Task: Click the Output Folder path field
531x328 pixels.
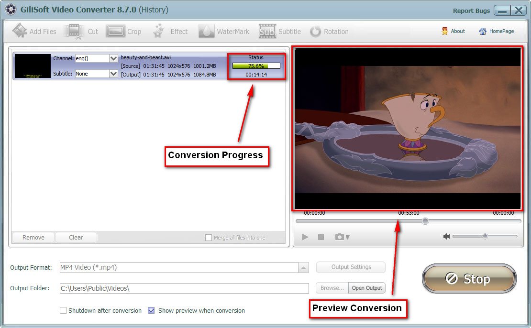Action: point(184,288)
